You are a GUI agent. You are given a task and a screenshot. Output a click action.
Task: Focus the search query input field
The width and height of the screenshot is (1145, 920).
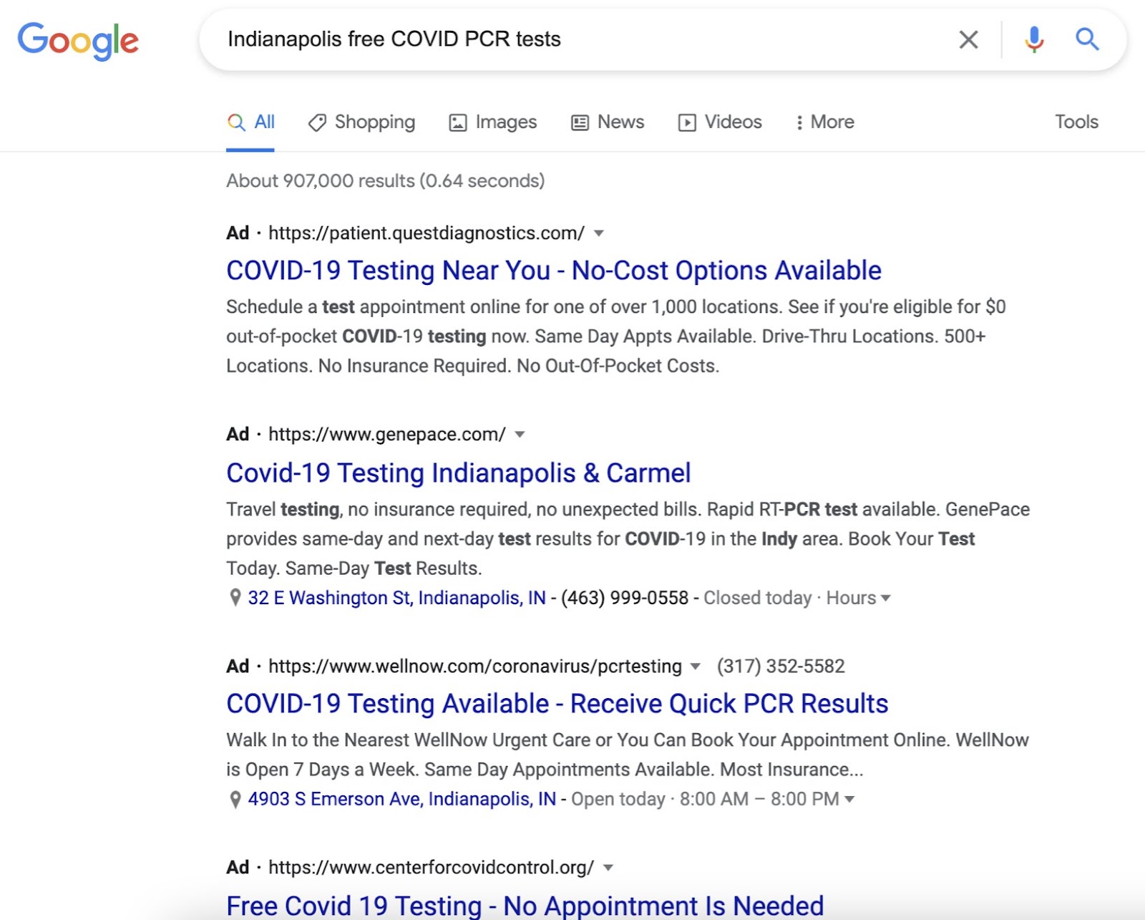(x=572, y=39)
